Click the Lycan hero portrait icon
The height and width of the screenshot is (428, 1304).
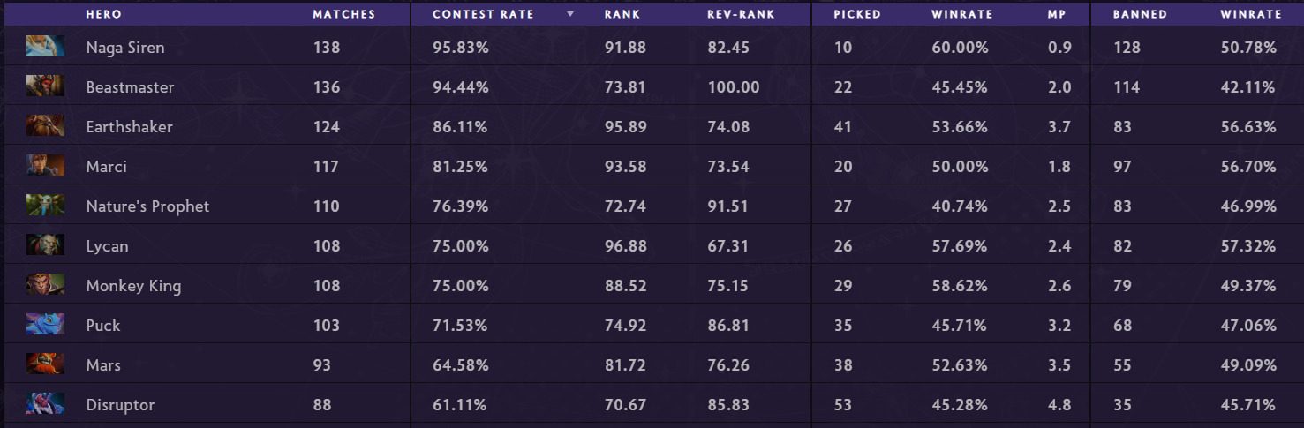pyautogui.click(x=45, y=245)
